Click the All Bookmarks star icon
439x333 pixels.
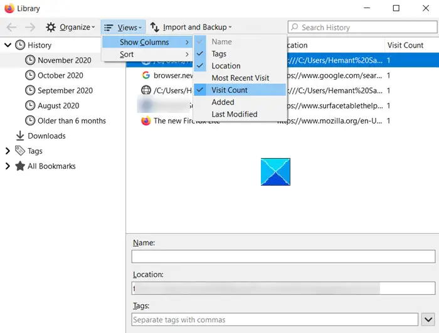pos(20,166)
